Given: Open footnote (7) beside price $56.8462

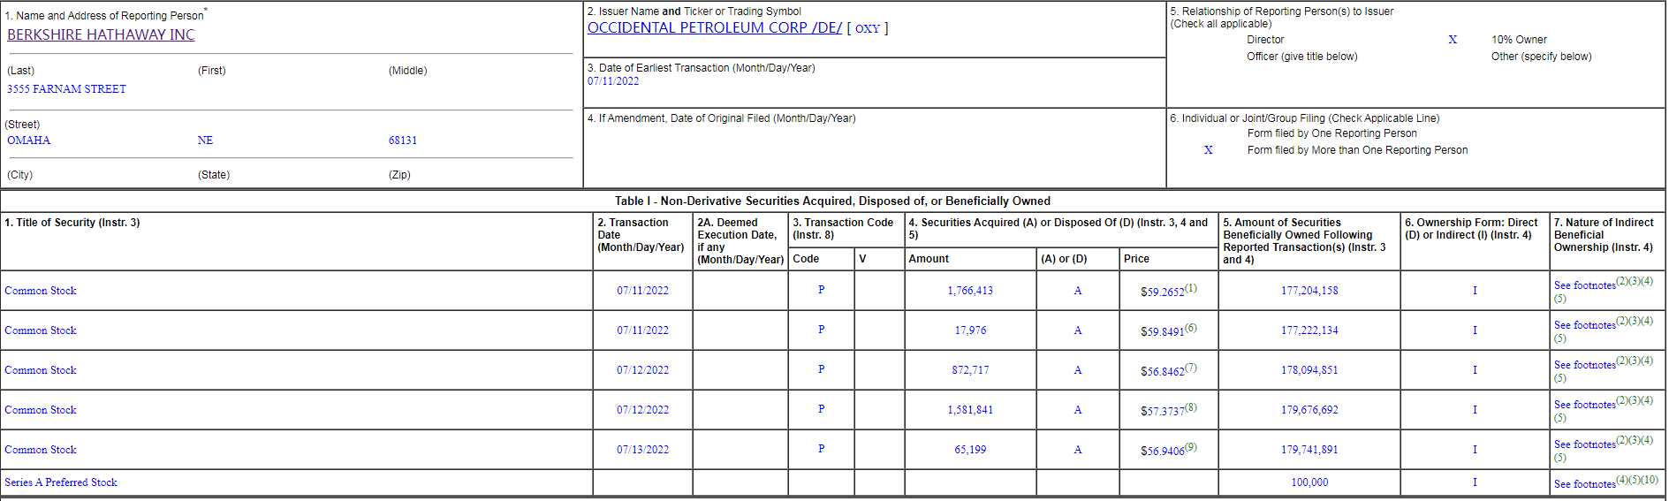Looking at the screenshot, I should (x=1191, y=368).
